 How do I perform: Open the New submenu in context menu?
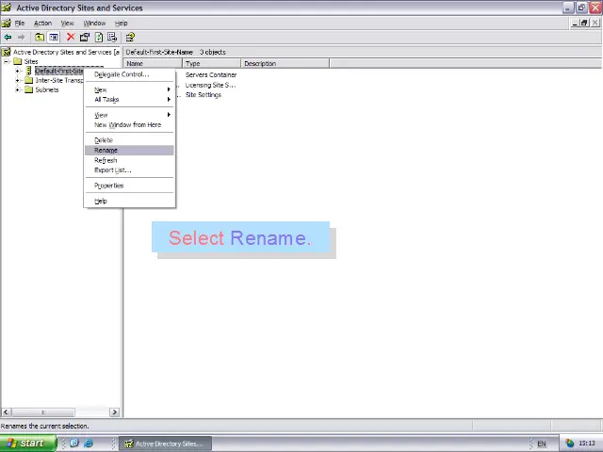(129, 89)
